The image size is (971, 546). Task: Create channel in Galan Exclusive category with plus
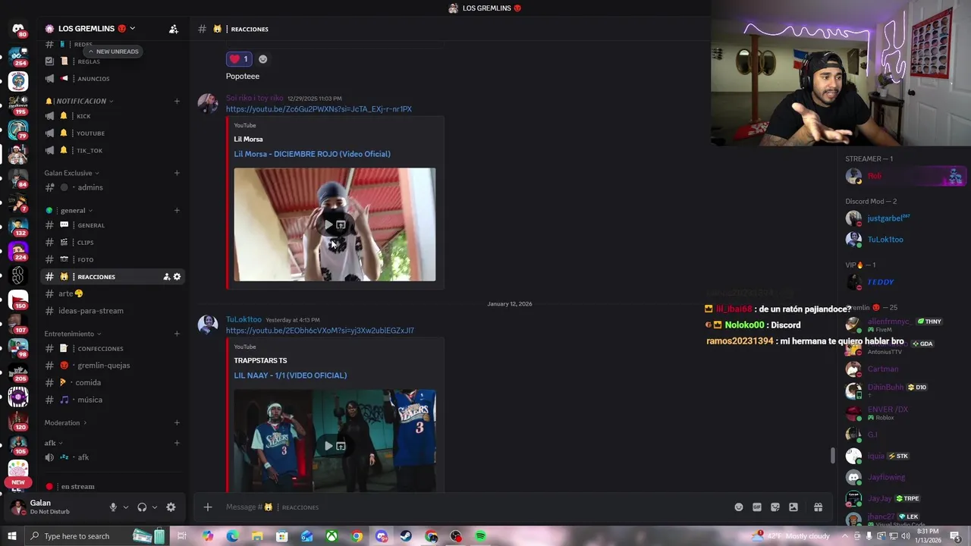177,173
